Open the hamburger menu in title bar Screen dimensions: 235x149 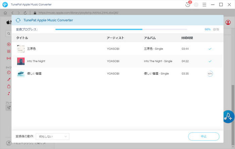[204, 5]
